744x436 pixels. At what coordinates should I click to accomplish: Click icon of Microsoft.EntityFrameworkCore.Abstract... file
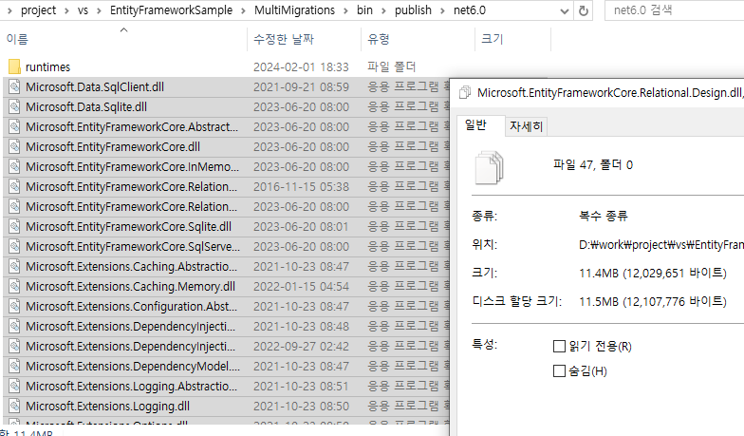pyautogui.click(x=14, y=127)
